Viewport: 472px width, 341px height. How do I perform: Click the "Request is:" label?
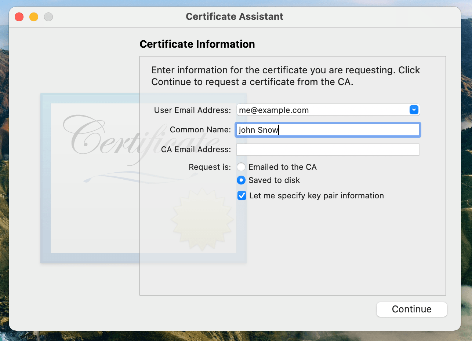click(210, 167)
